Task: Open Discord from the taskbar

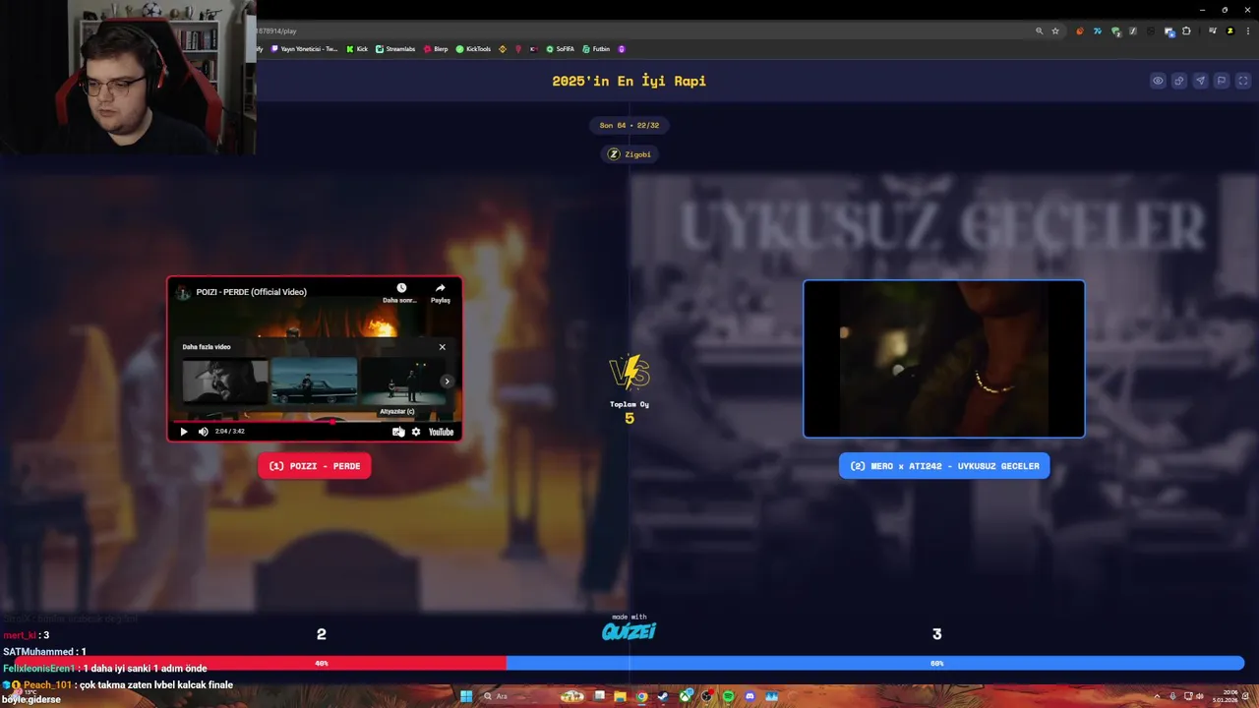Action: pos(749,696)
